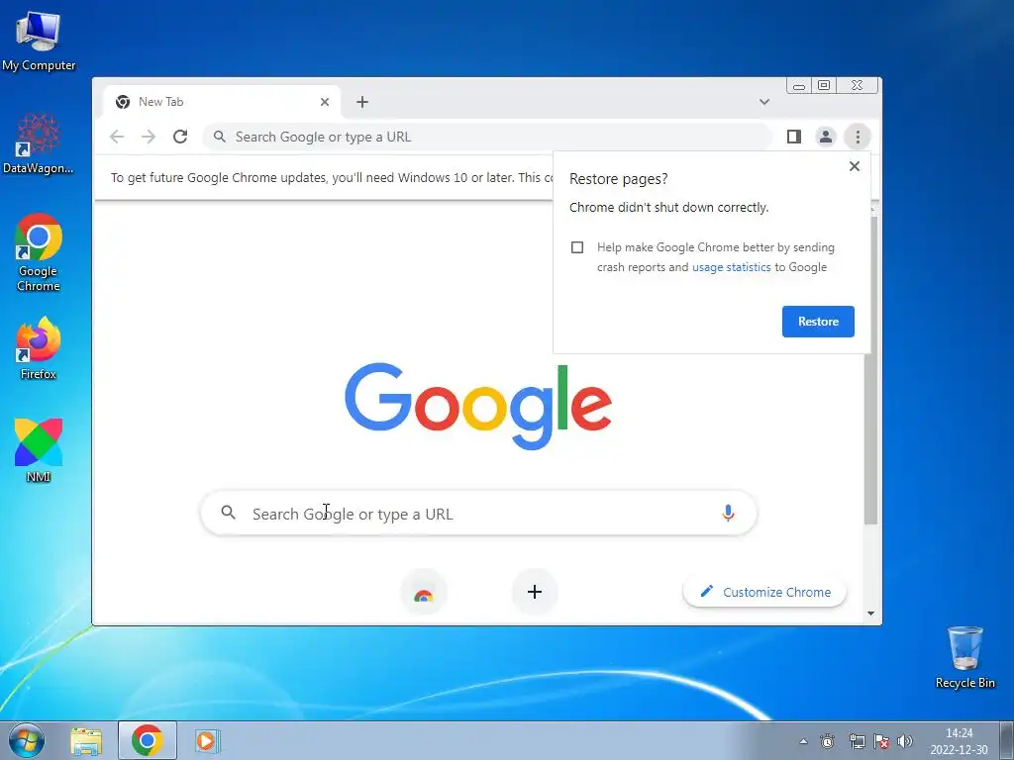Select the New Tab tab
This screenshot has height=760, width=1014.
[222, 102]
